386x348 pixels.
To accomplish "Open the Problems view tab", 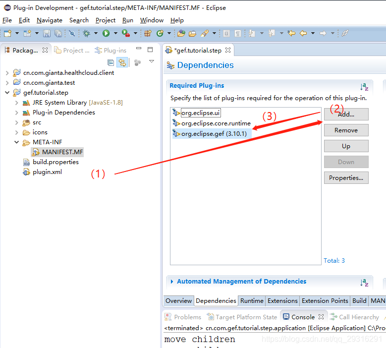I will coord(183,317).
